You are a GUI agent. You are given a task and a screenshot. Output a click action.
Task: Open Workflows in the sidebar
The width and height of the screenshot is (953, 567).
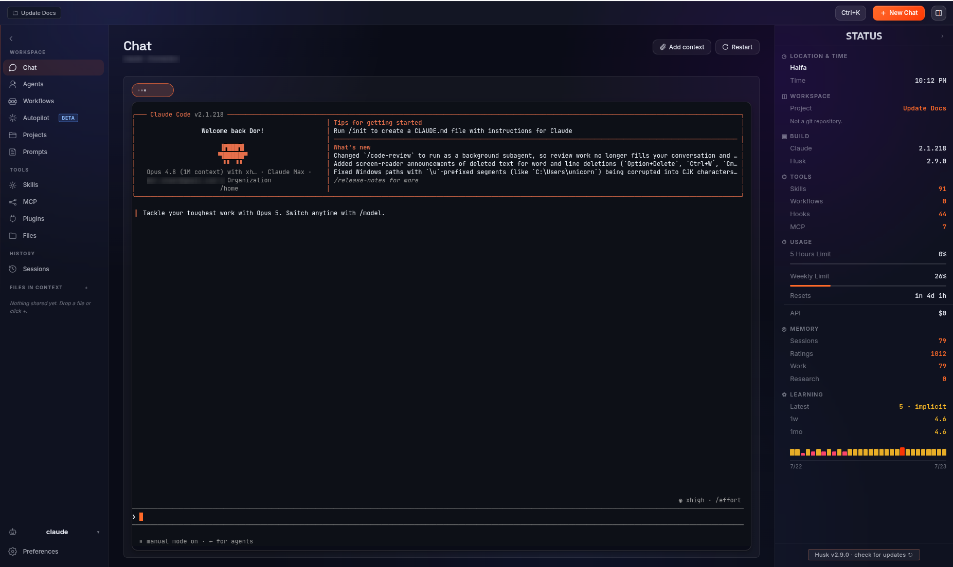tap(53, 101)
